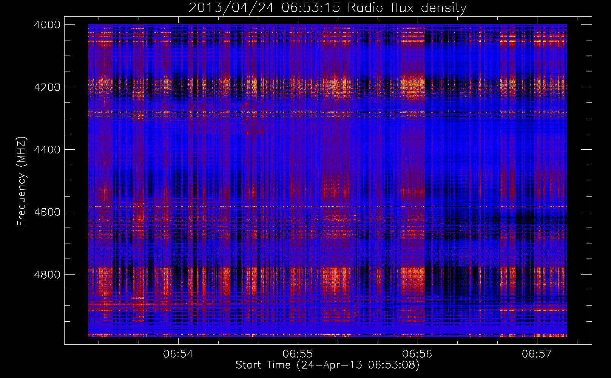Click the "Start Time (24-Apr-13 06:53:08)" axis label
The height and width of the screenshot is (378, 611).
click(327, 365)
